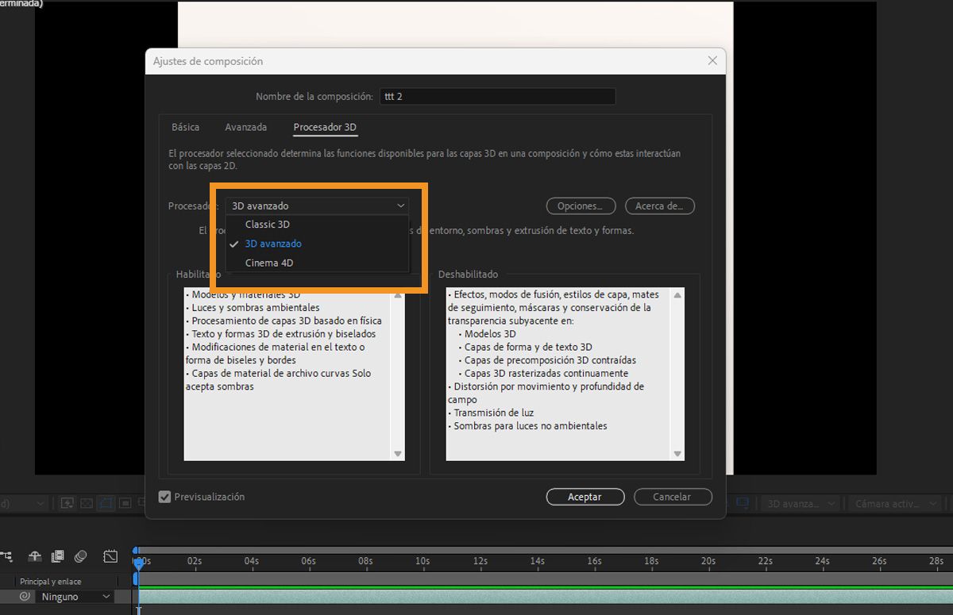
Task: Uncheck the Previsualización checkbox
Action: pyautogui.click(x=164, y=497)
